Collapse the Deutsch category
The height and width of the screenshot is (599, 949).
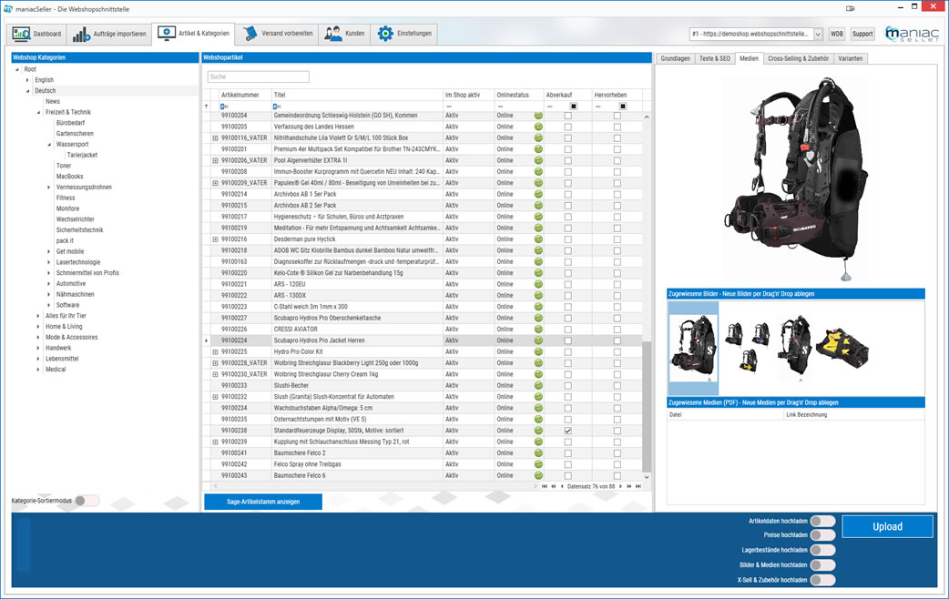point(27,91)
